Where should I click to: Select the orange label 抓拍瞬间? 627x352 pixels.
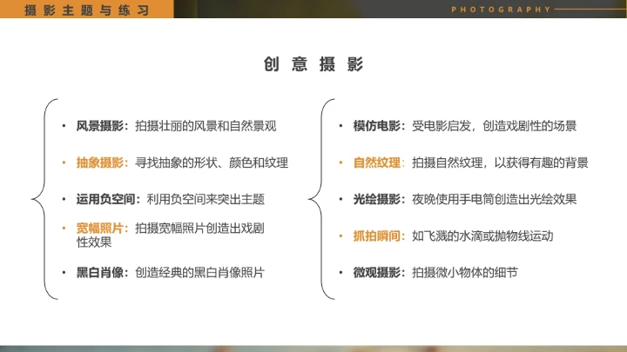(377, 236)
